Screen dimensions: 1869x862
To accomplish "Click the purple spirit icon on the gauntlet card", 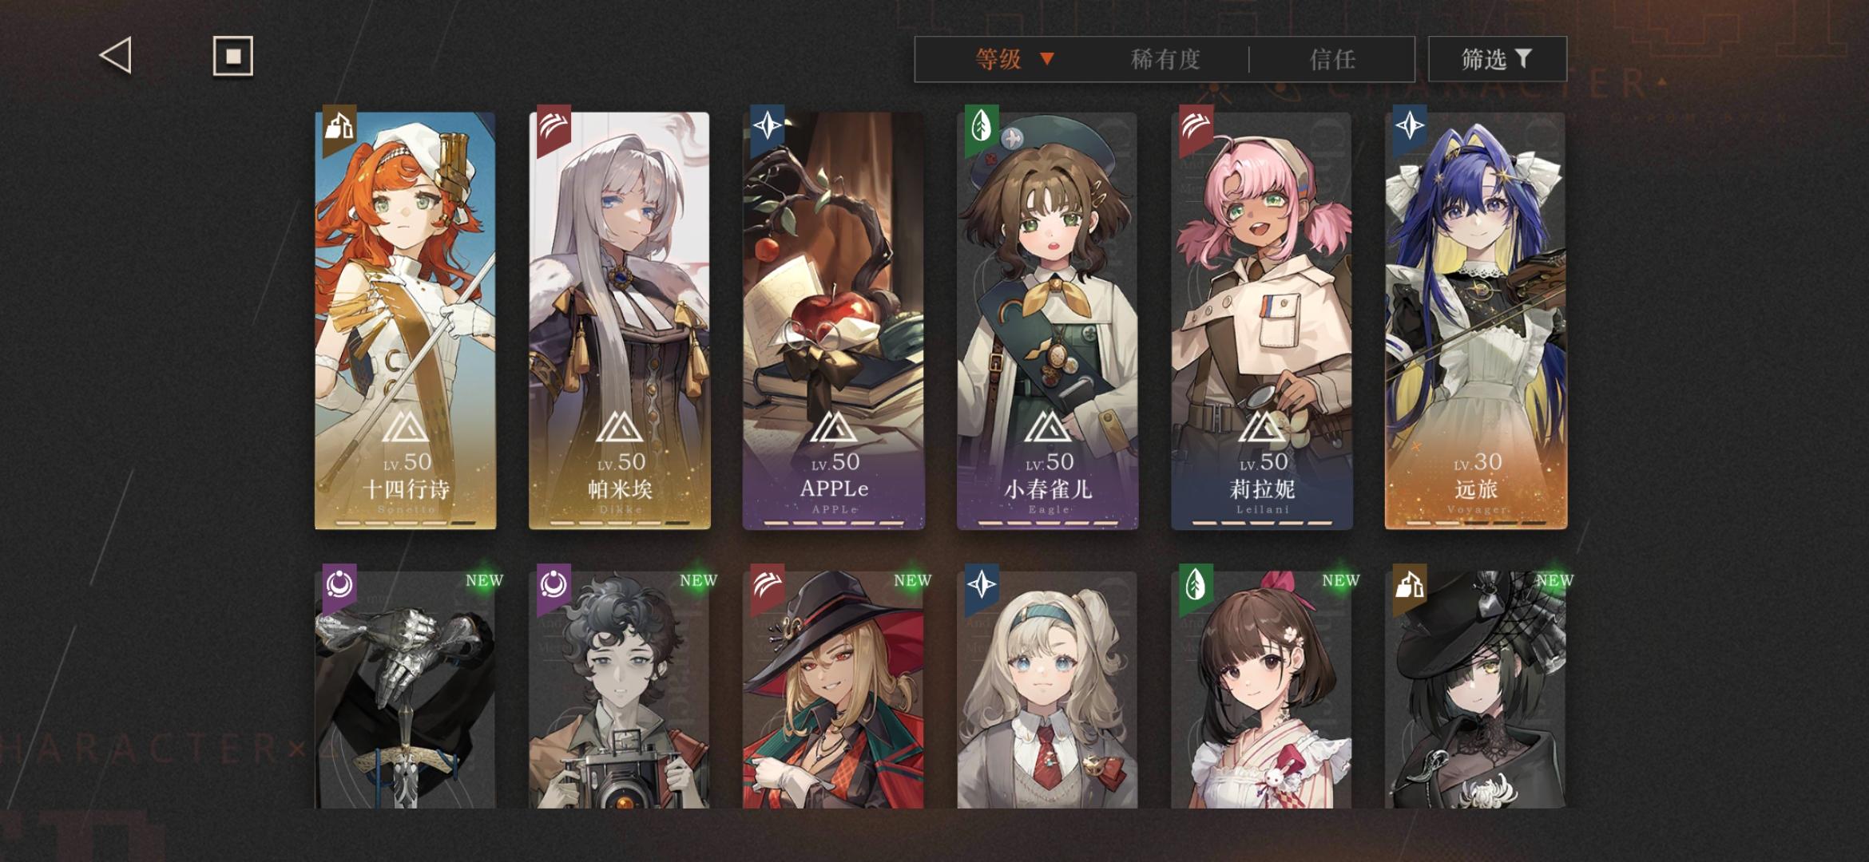I will 339,587.
